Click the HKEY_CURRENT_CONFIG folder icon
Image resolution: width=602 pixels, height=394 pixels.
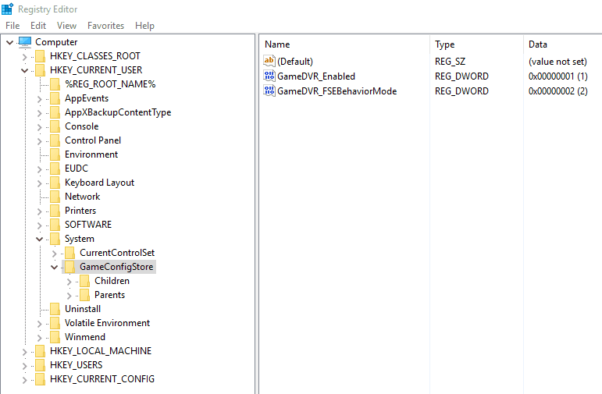(x=41, y=379)
